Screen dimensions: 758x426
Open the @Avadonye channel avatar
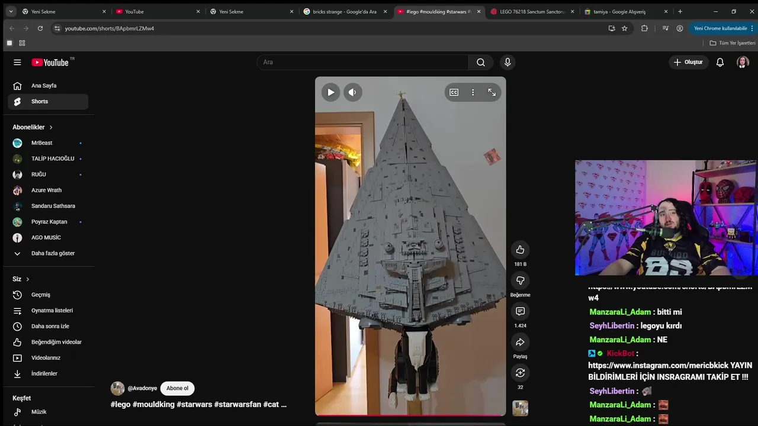click(117, 388)
